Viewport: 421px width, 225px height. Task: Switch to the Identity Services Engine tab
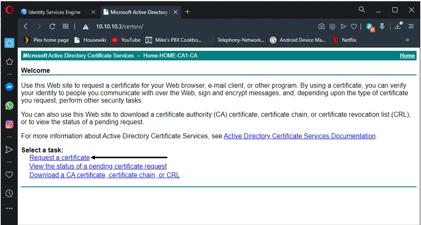tap(54, 12)
